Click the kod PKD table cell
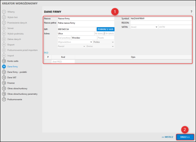Screen dimensions: 196x142 tap(63, 62)
